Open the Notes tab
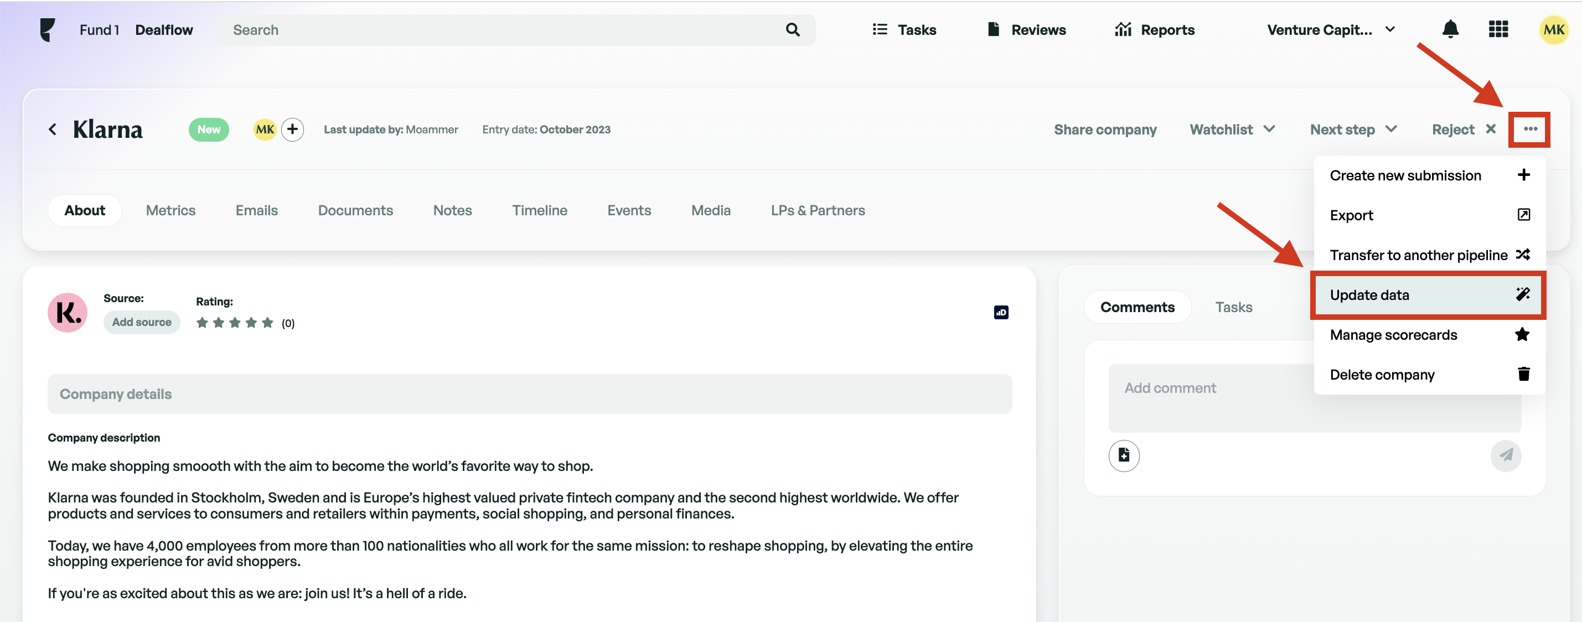 pyautogui.click(x=453, y=210)
